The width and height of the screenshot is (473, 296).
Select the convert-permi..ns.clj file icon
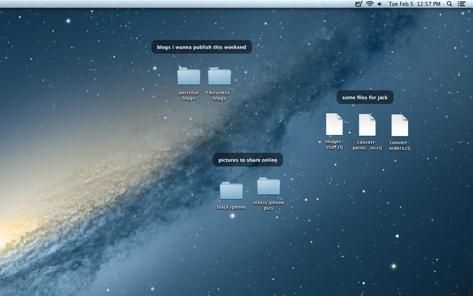click(x=367, y=125)
